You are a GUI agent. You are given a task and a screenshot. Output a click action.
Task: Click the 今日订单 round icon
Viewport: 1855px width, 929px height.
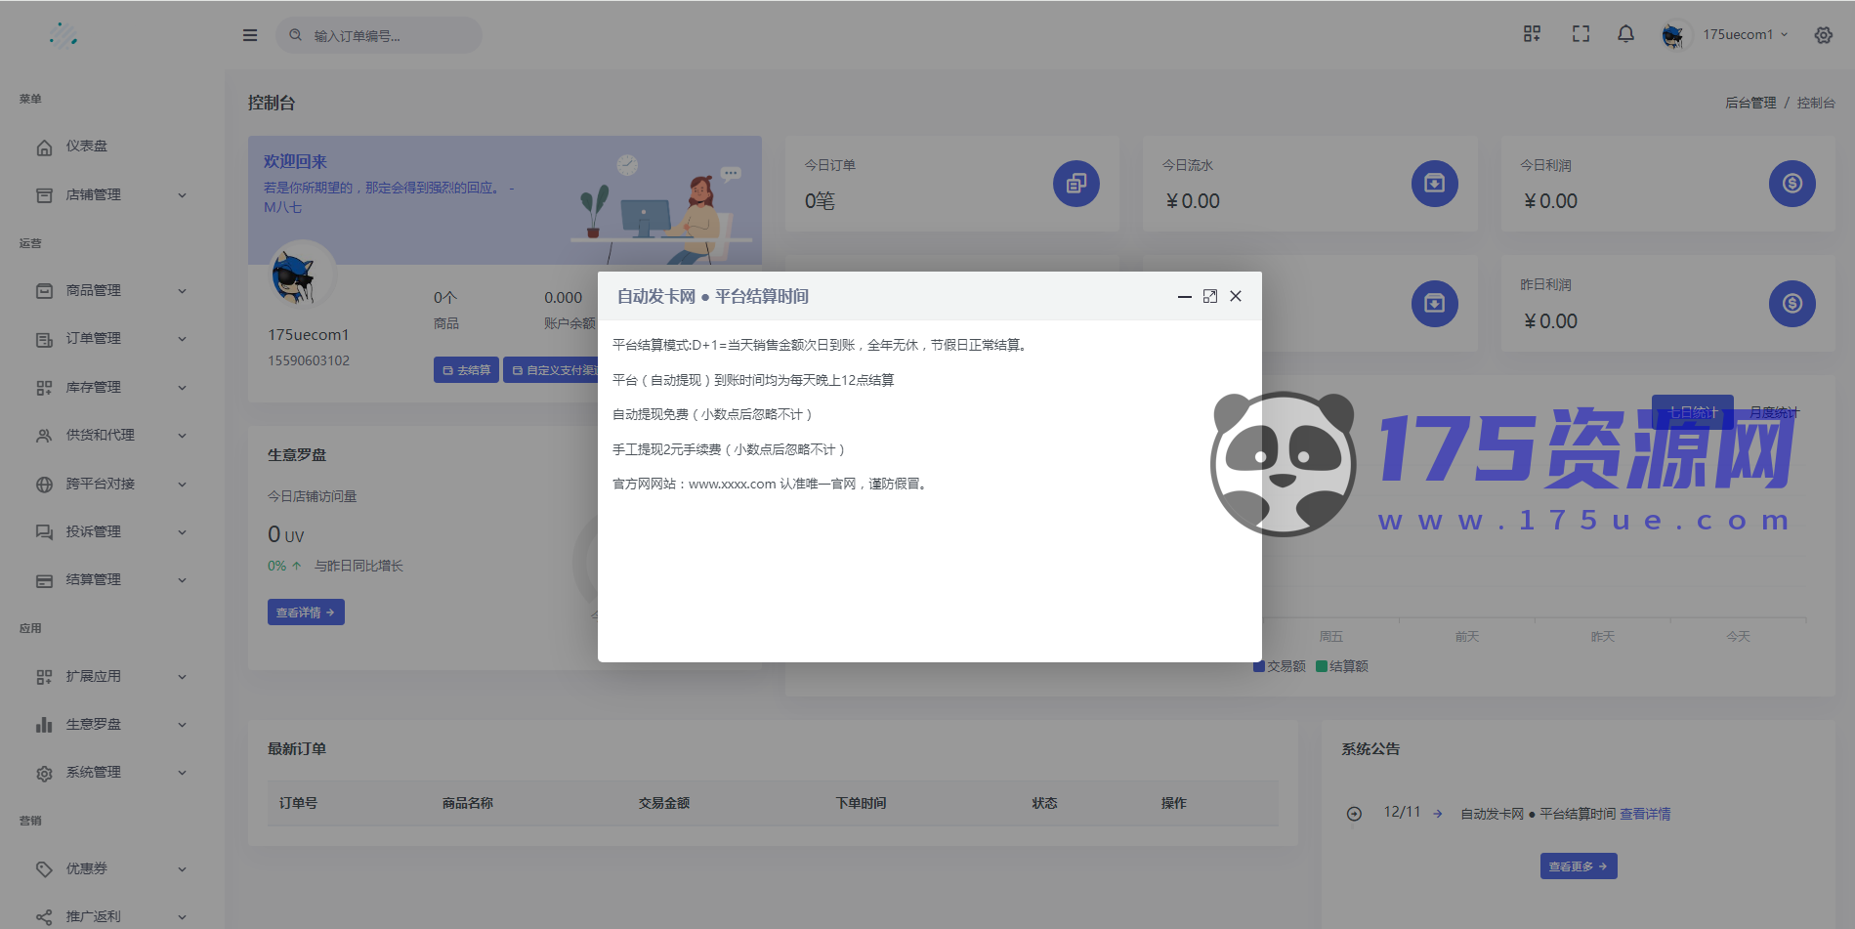tap(1076, 184)
